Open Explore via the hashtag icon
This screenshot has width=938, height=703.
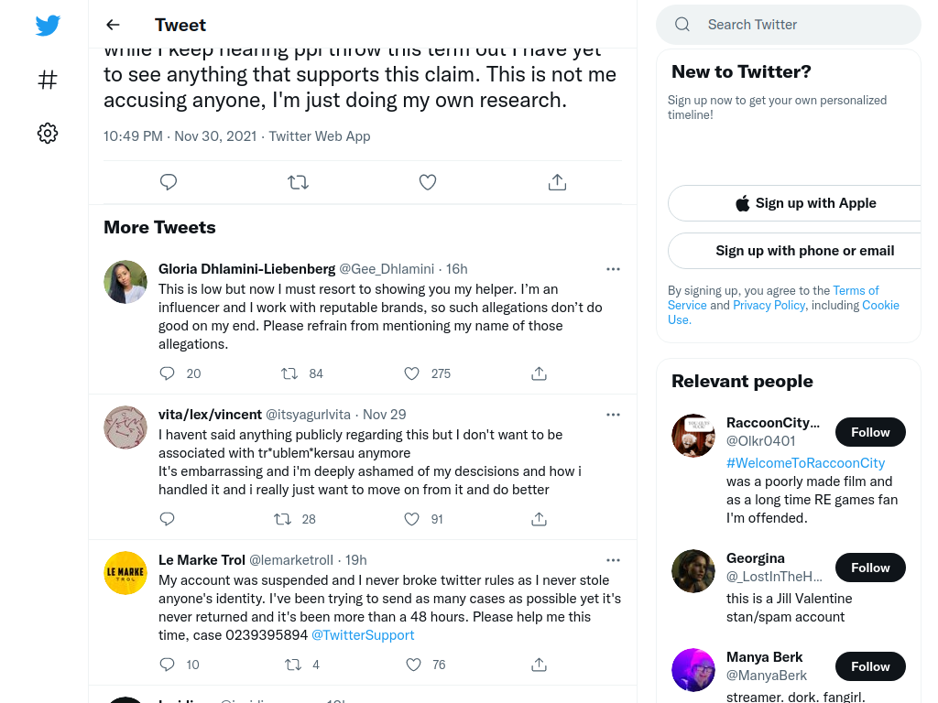pos(48,80)
